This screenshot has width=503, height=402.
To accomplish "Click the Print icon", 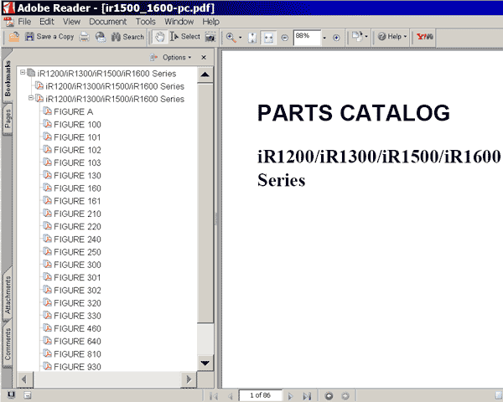I will [85, 37].
